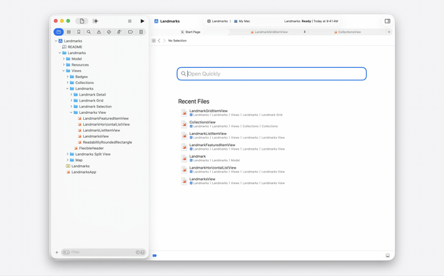Open LandmarkHorizontalListView from Recent Files

point(233,169)
